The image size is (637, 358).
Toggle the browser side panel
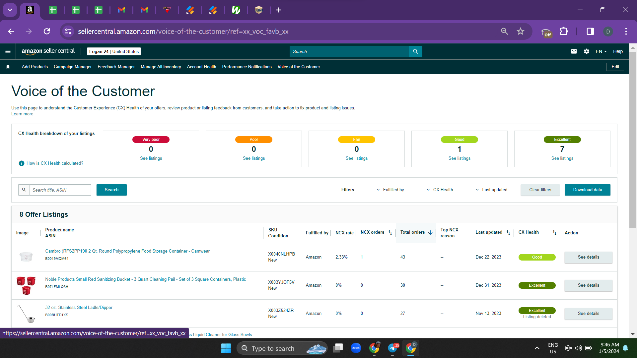point(590,31)
